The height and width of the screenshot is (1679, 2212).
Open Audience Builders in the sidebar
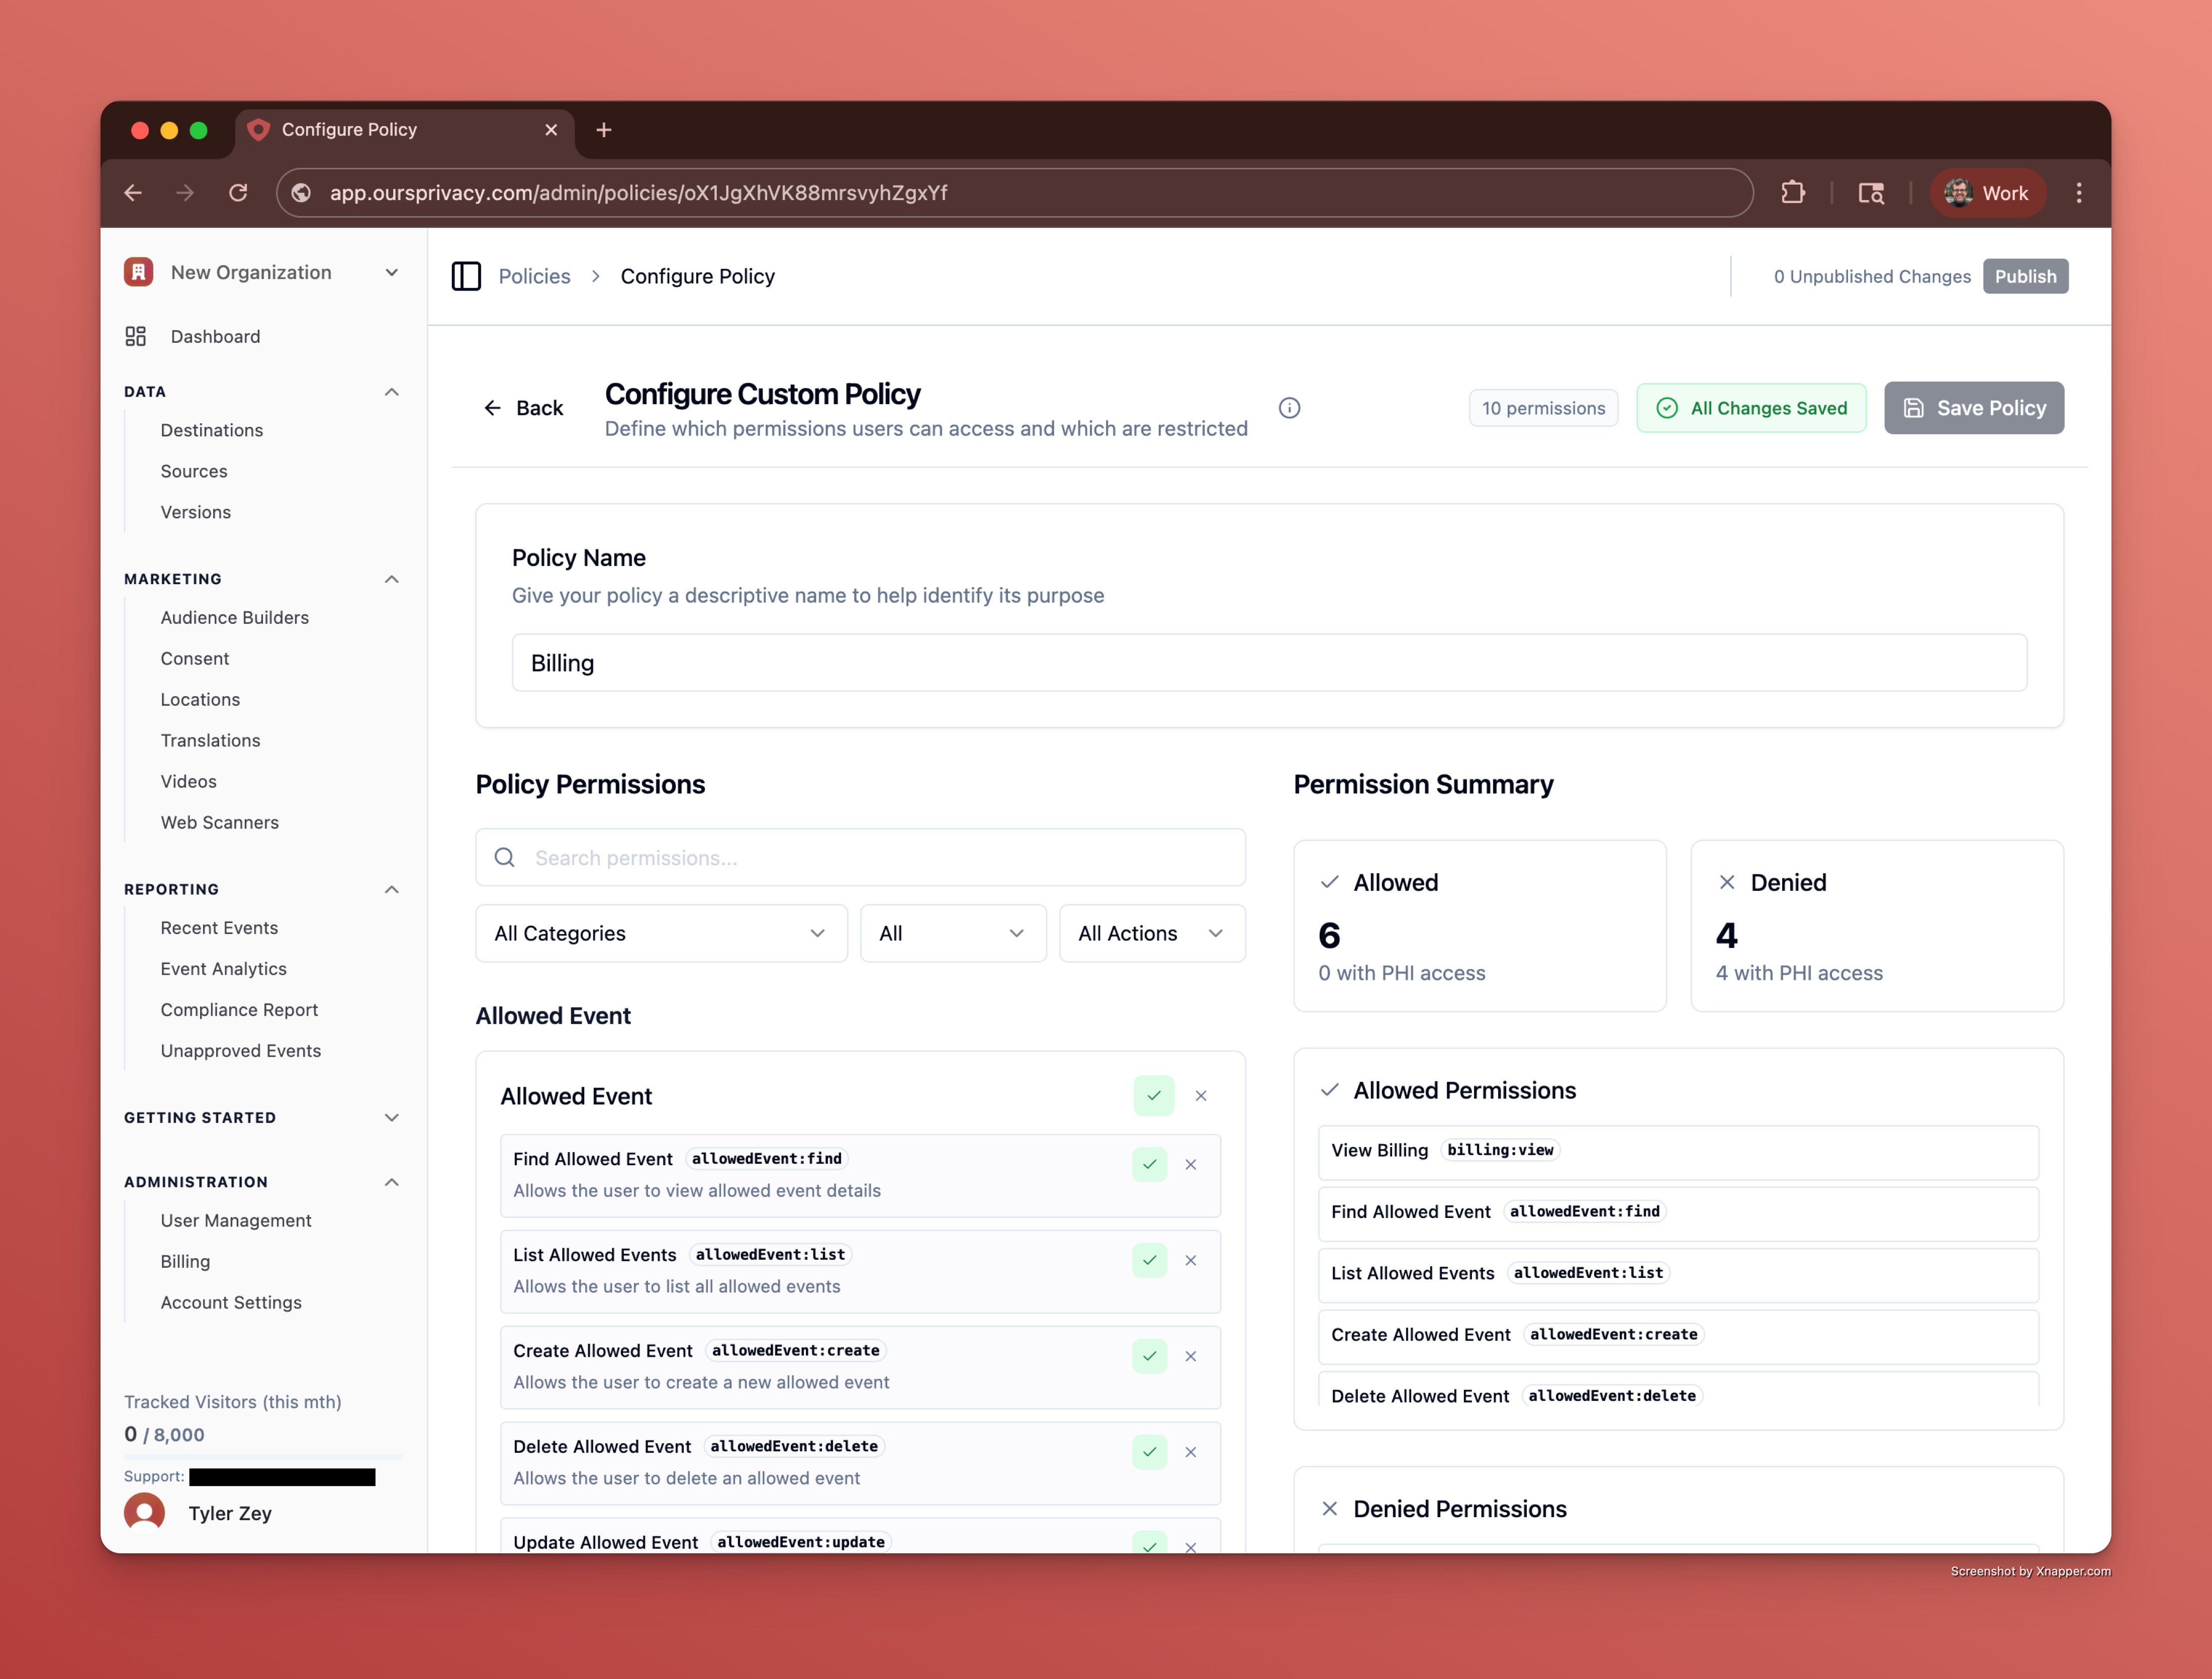pos(235,617)
